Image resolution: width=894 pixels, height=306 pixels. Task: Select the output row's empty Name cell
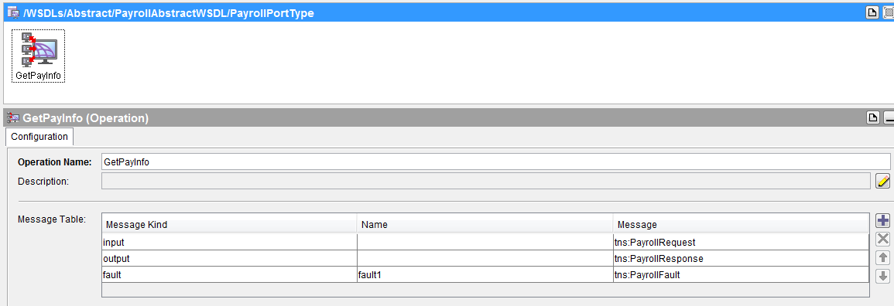[x=485, y=258]
